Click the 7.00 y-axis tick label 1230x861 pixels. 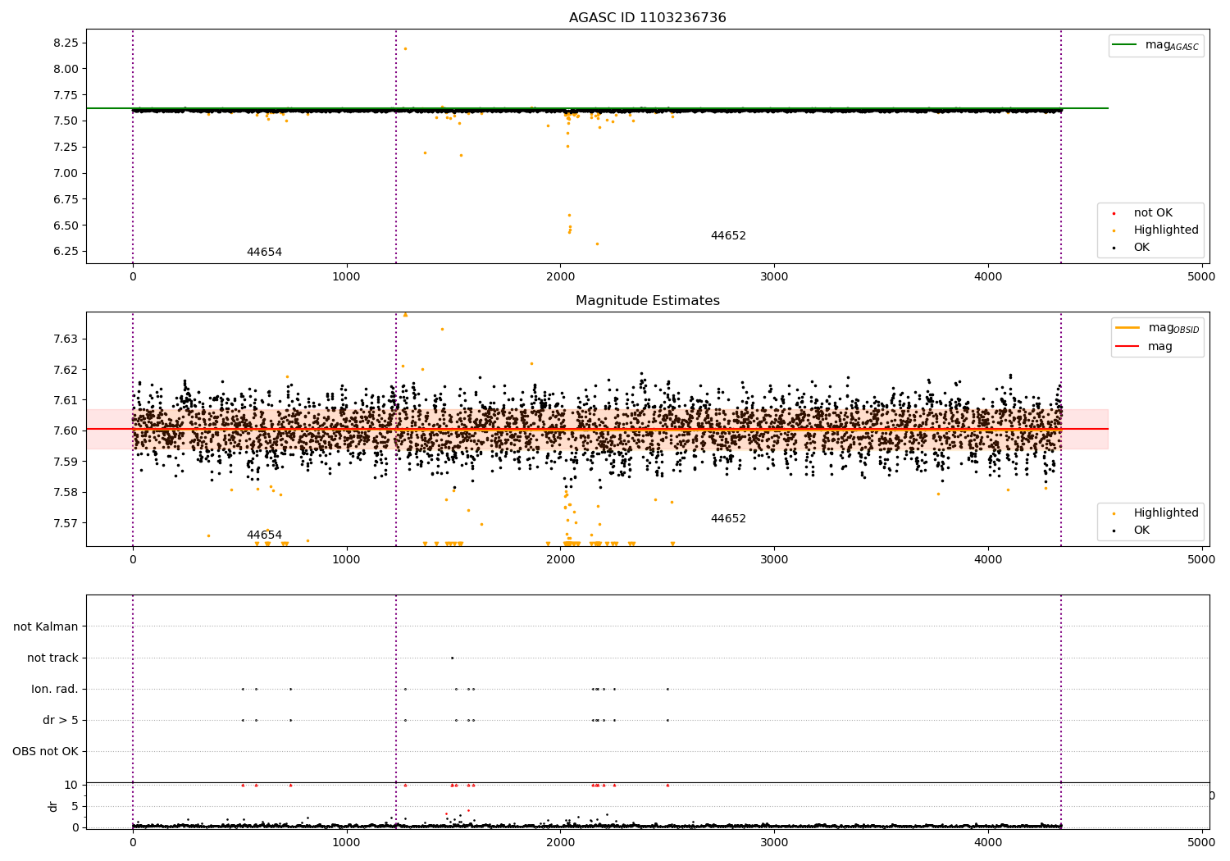(66, 173)
